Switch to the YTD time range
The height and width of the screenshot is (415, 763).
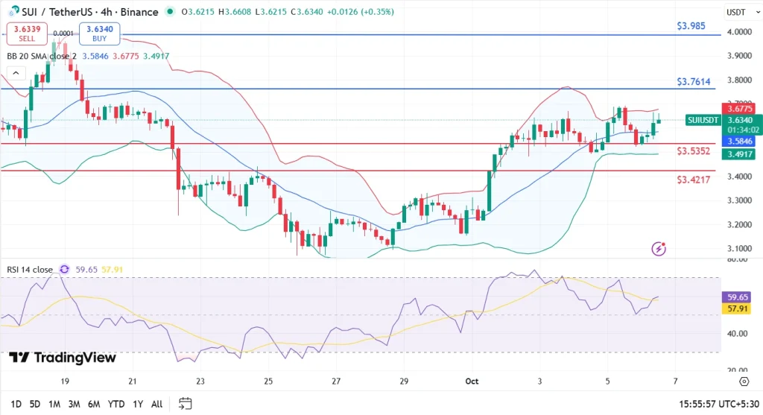point(115,404)
